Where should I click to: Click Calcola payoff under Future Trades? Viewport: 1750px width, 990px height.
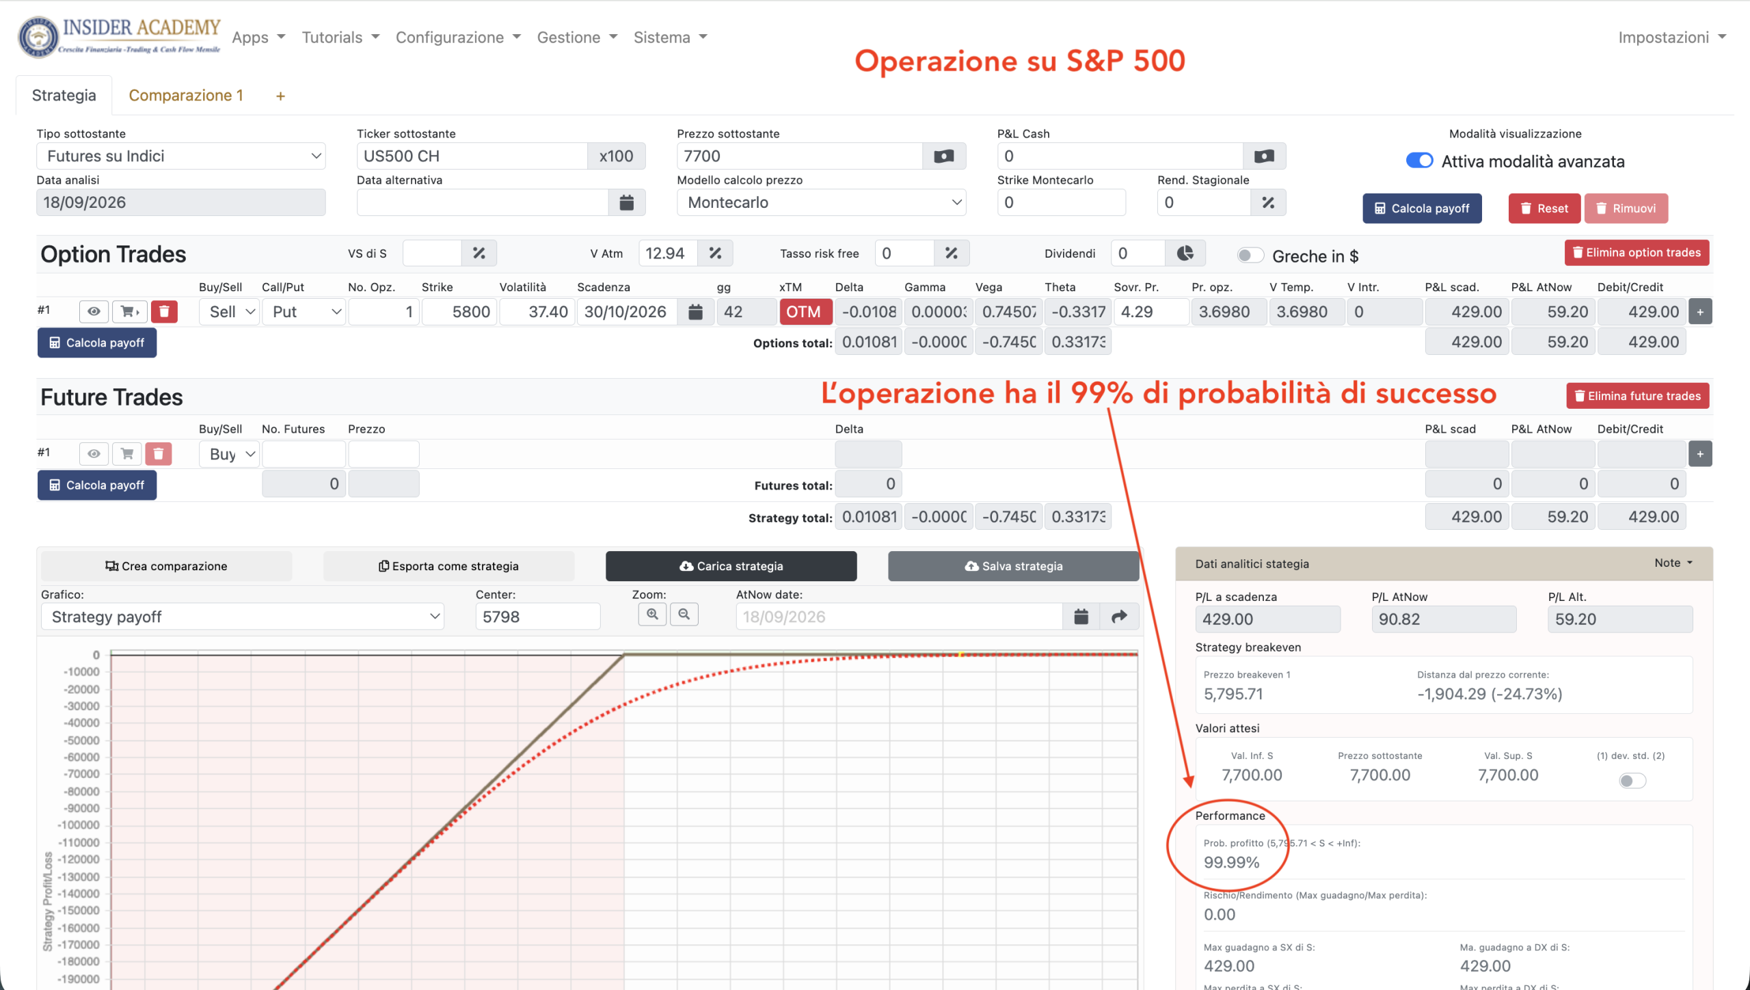[97, 485]
